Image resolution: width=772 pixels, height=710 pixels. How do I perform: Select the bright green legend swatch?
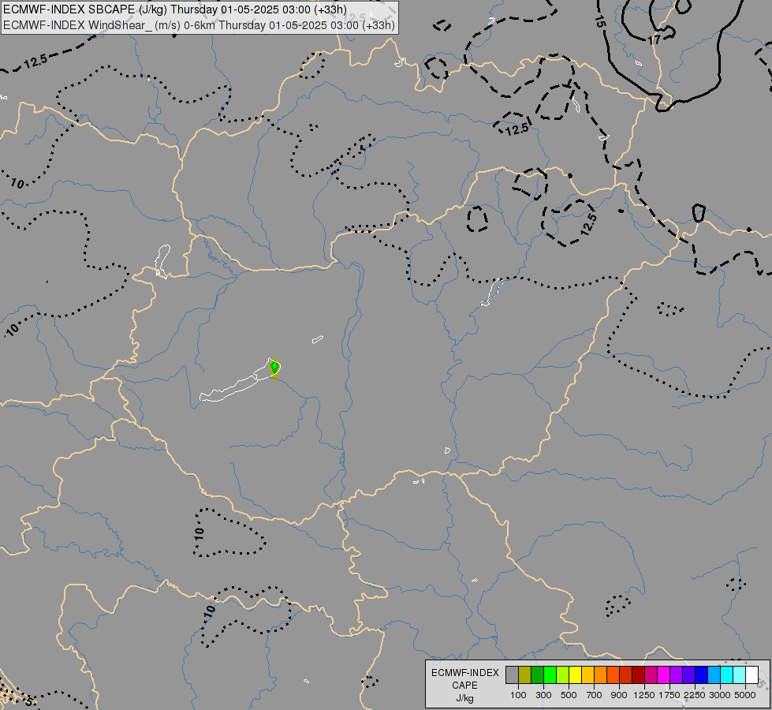pyautogui.click(x=550, y=674)
